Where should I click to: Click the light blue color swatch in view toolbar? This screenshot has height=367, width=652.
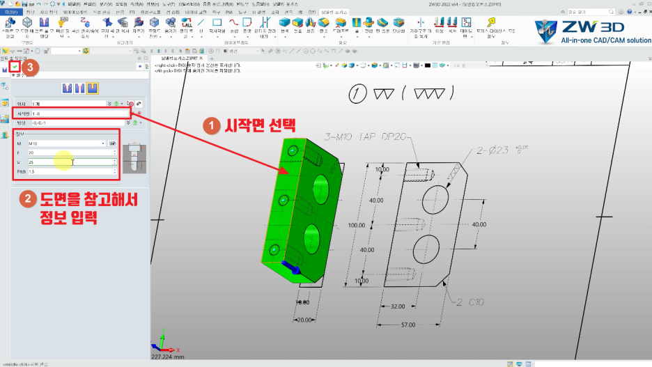[435, 65]
